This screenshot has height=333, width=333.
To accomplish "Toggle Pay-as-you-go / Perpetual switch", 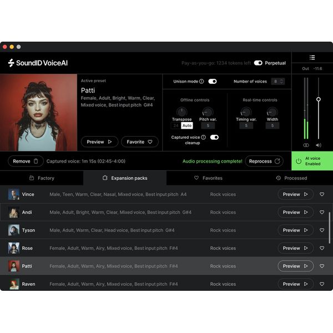I will (x=258, y=63).
